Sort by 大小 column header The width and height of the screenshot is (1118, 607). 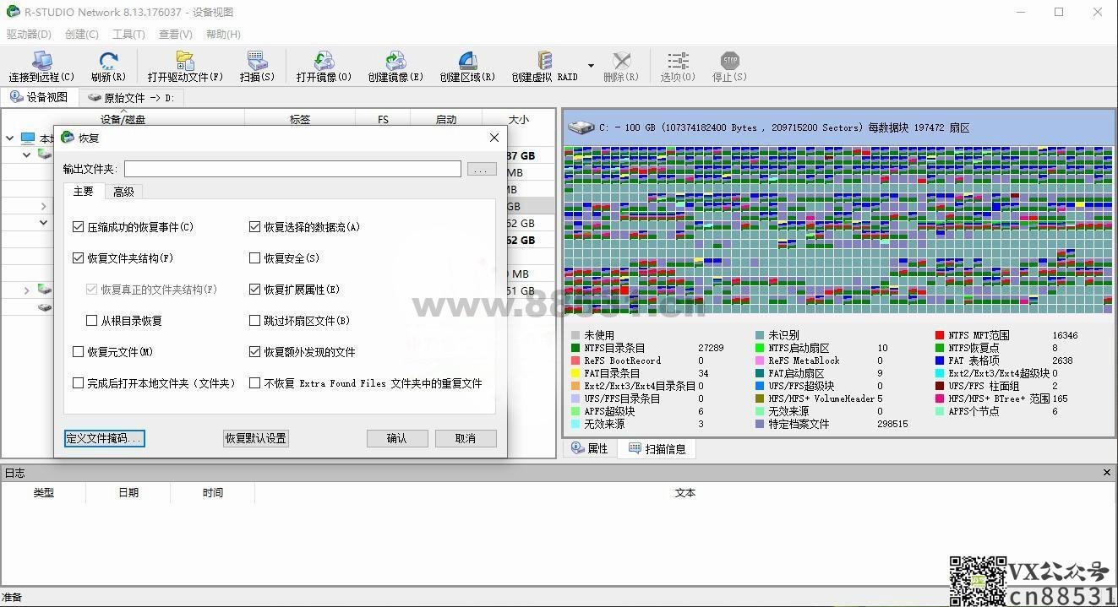519,119
